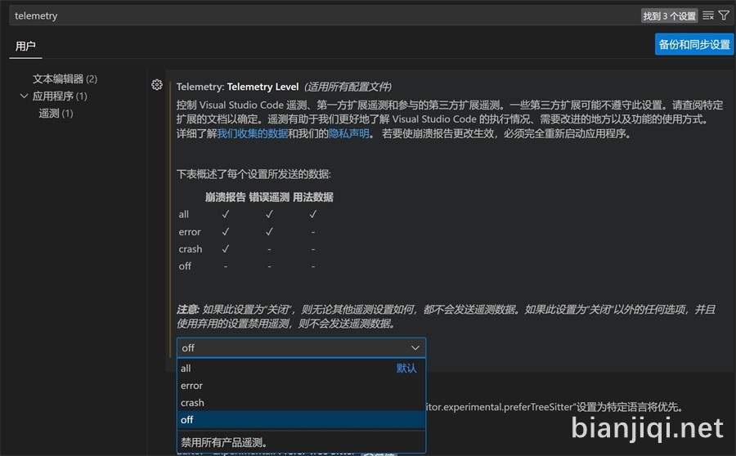Click the telemetry search input field
This screenshot has height=456, width=736.
tap(319, 16)
